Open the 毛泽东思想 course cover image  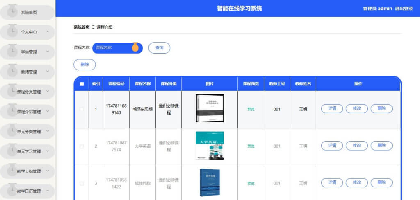click(210, 109)
